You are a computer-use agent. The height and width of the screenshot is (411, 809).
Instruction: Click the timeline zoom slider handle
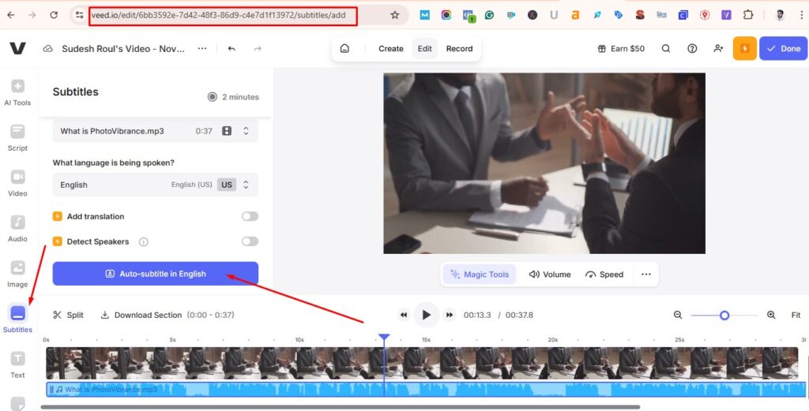pyautogui.click(x=724, y=315)
